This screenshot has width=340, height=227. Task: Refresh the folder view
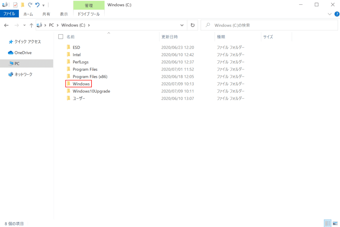tap(192, 25)
